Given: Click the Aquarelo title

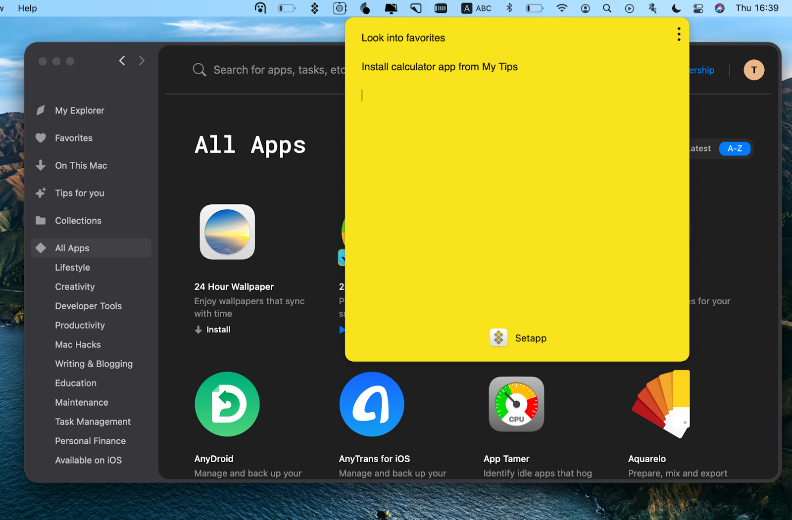Looking at the screenshot, I should click(x=646, y=459).
